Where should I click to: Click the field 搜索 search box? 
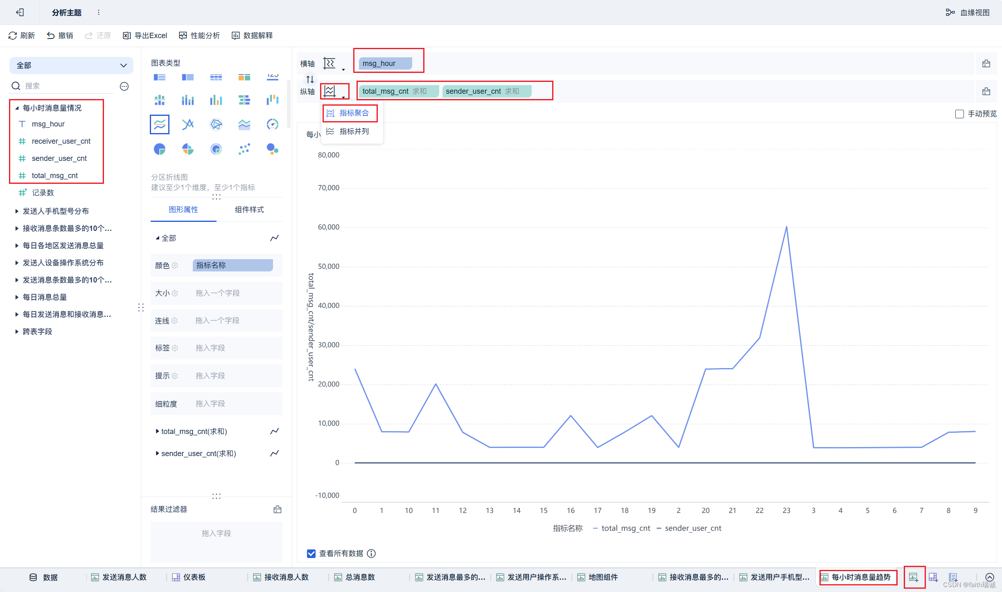point(65,86)
